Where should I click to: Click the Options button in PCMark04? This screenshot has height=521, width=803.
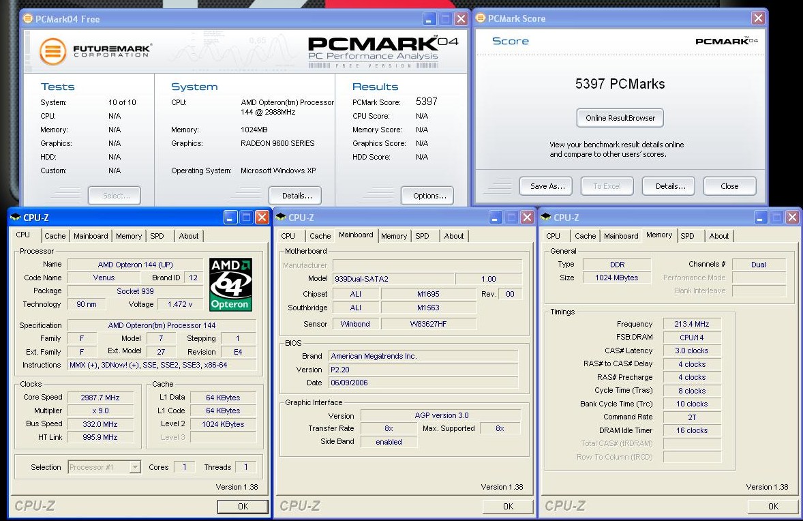click(x=427, y=196)
